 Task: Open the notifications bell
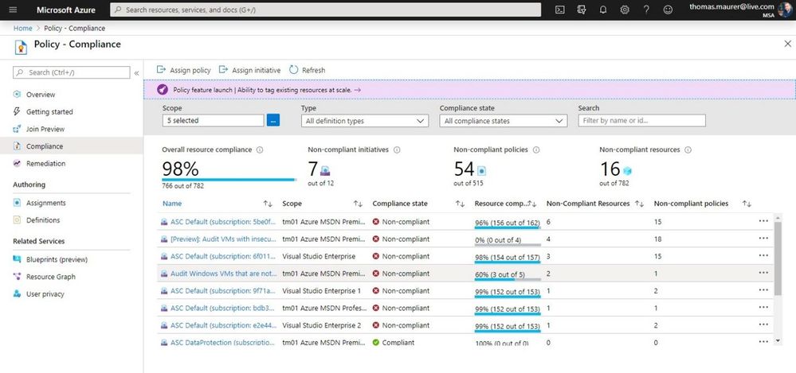(603, 10)
